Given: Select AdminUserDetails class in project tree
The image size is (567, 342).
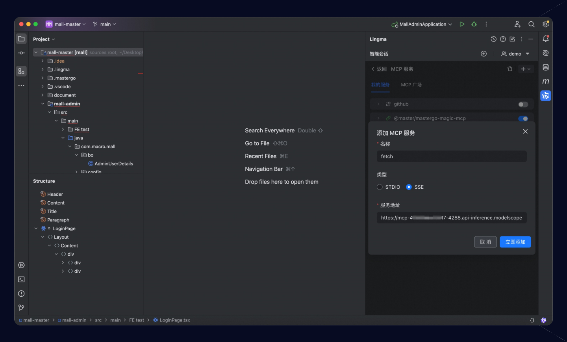Looking at the screenshot, I should (x=114, y=164).
